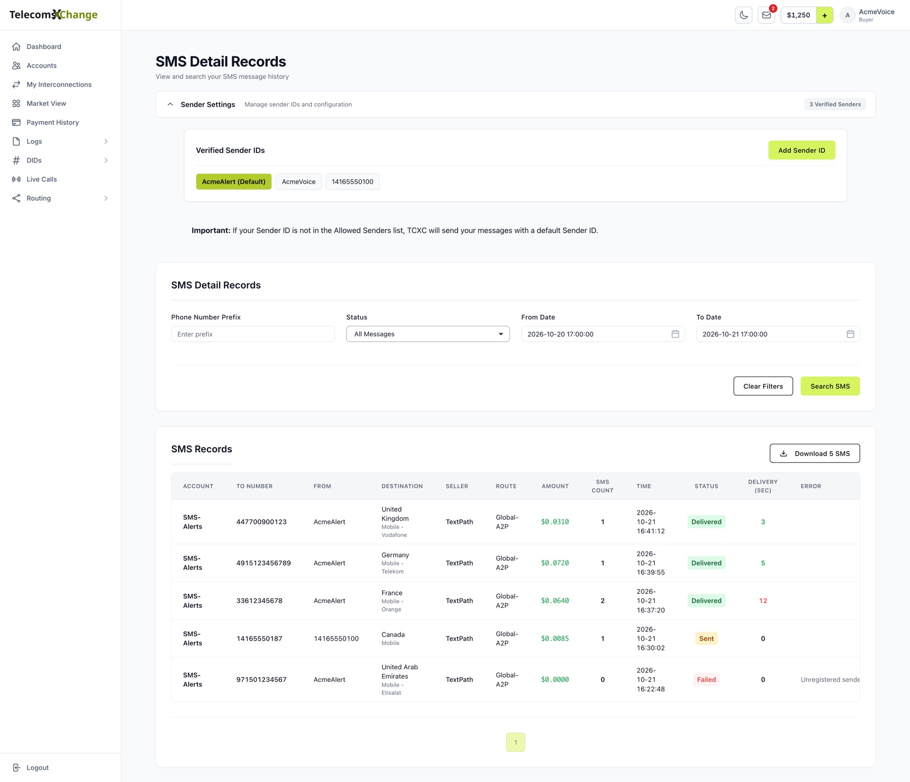
Task: Go to Dashboard
Action: point(44,47)
